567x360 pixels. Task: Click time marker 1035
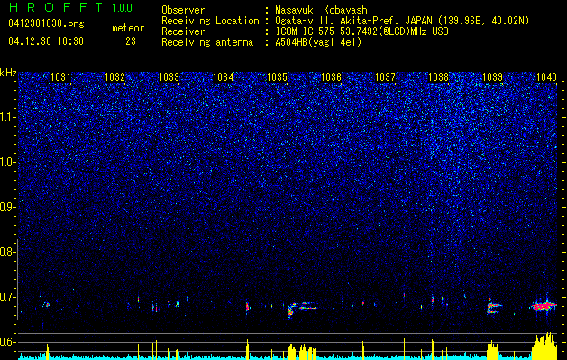277,76
